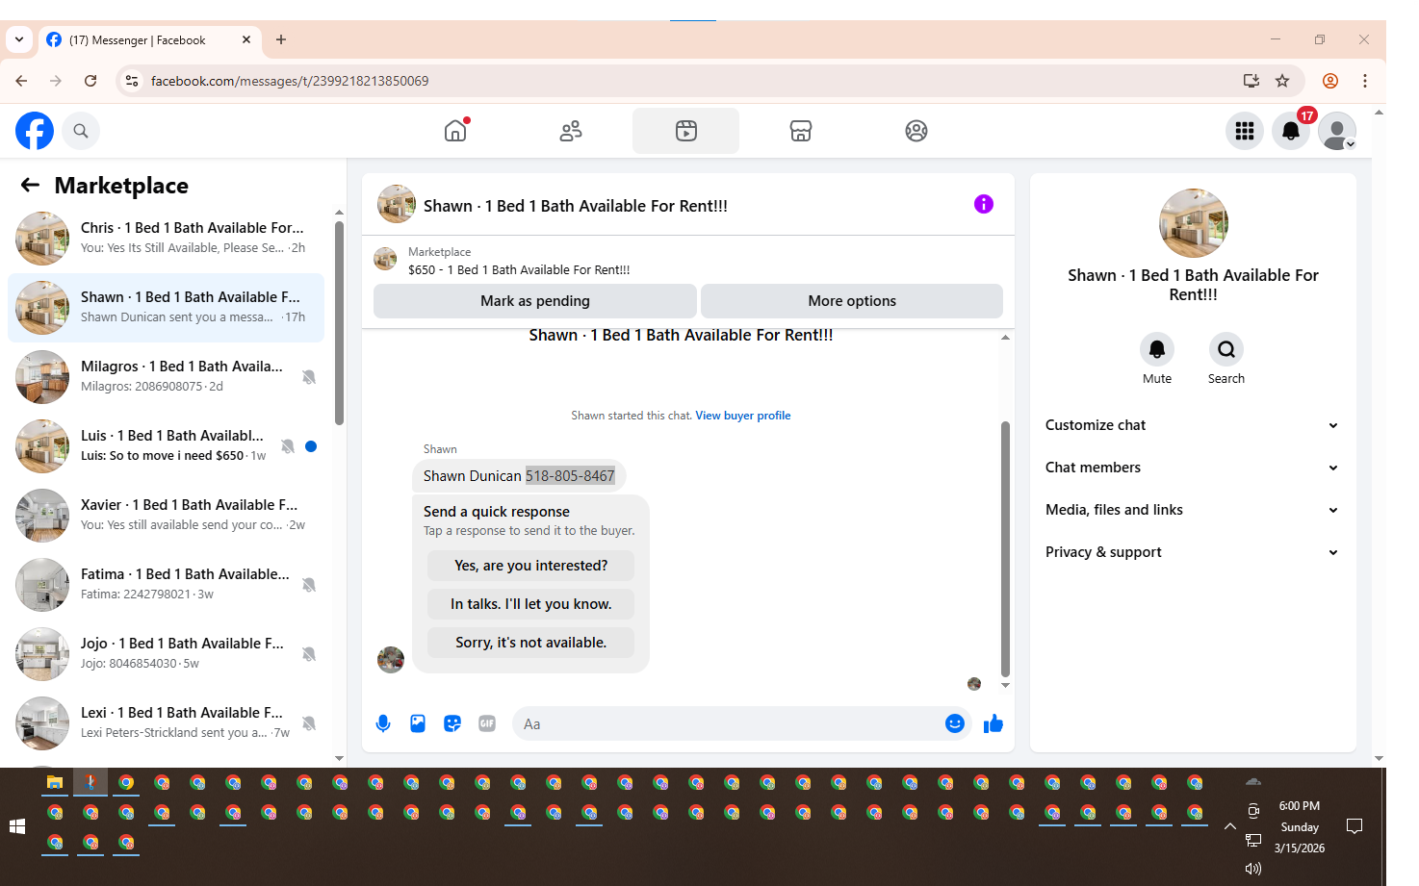Open the listing thumbnail in right panel
Viewport: 1419px width, 886px height.
point(1194,223)
